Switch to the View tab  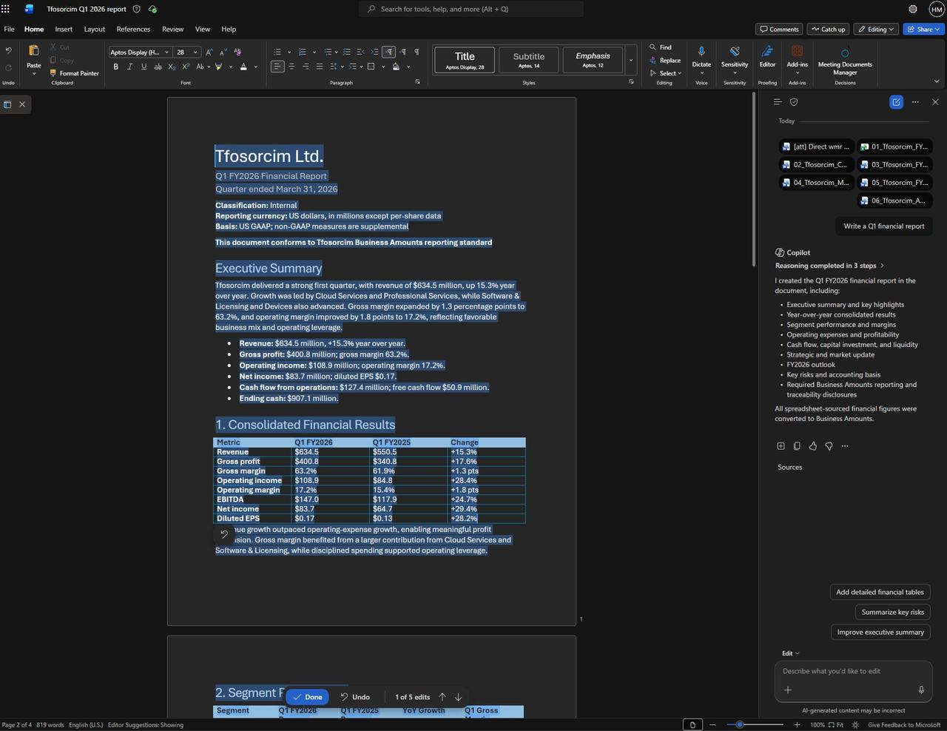click(x=202, y=29)
